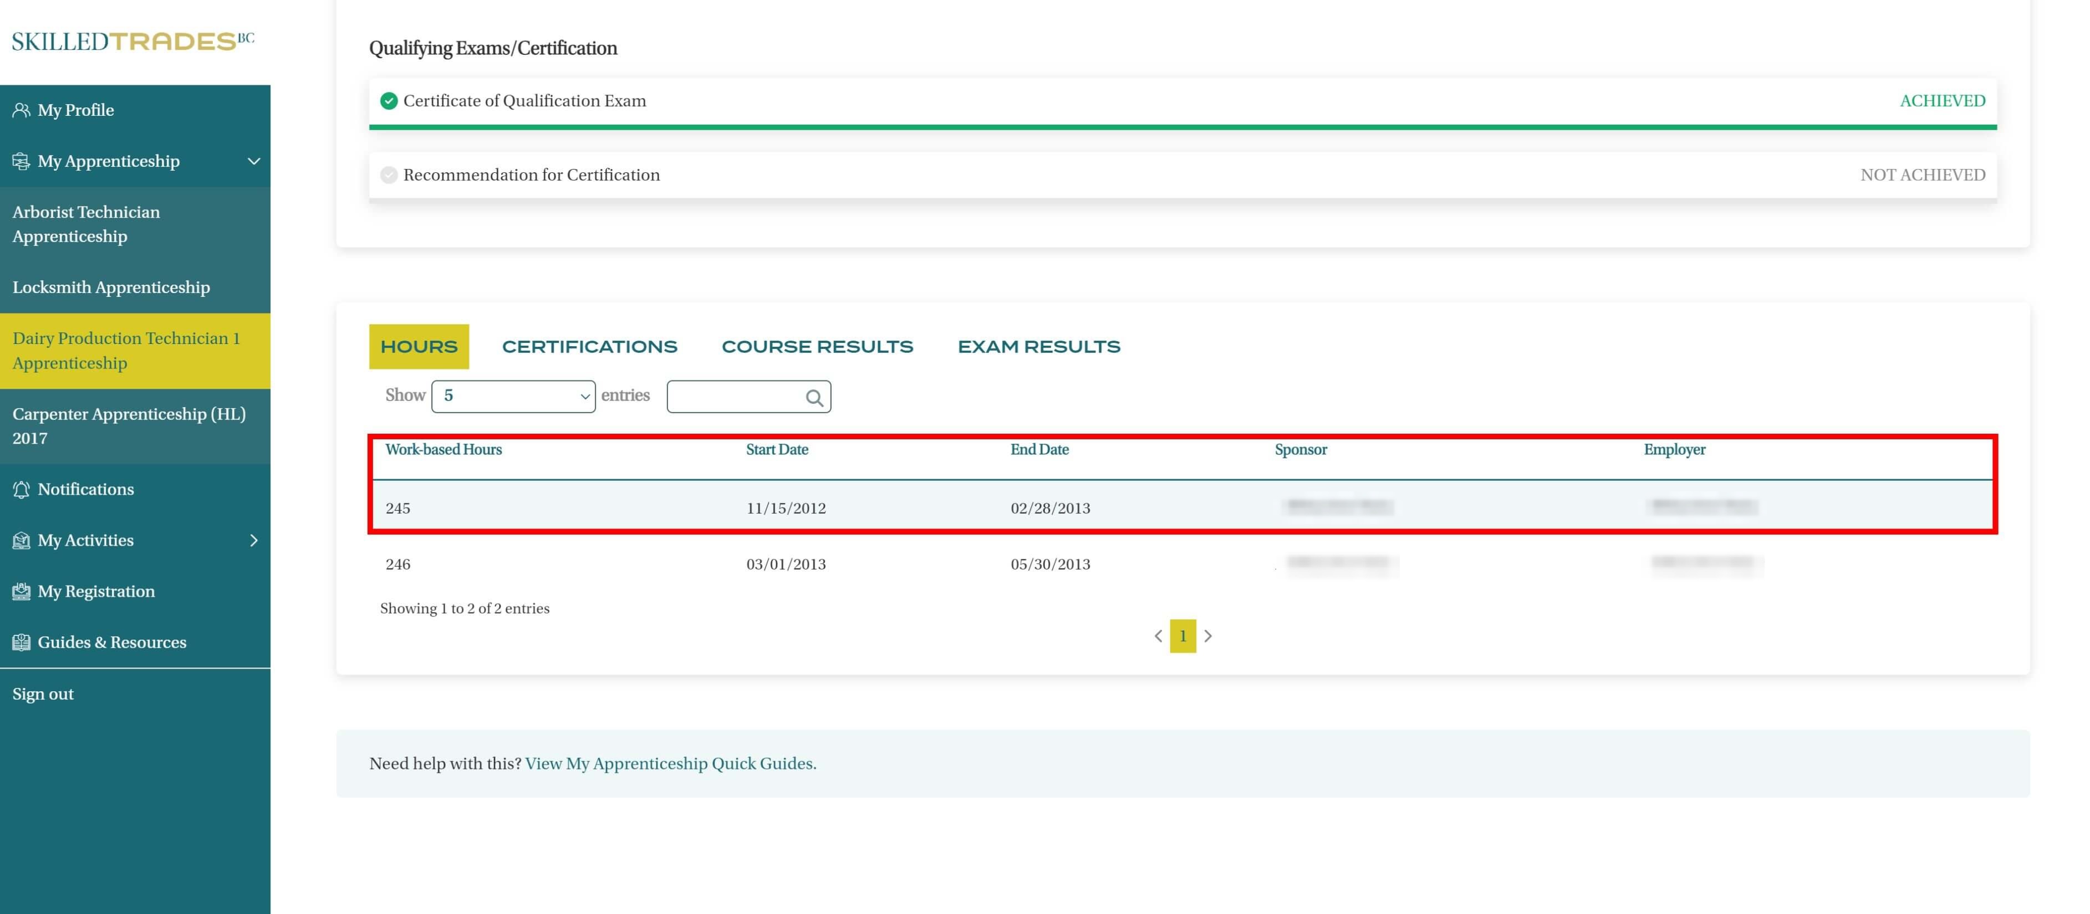Screen dimensions: 2090x914
Task: Click the Guides & Resources book icon
Action: pos(21,643)
